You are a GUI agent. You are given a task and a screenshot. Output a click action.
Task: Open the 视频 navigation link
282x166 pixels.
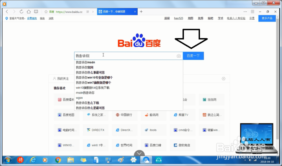201,18
